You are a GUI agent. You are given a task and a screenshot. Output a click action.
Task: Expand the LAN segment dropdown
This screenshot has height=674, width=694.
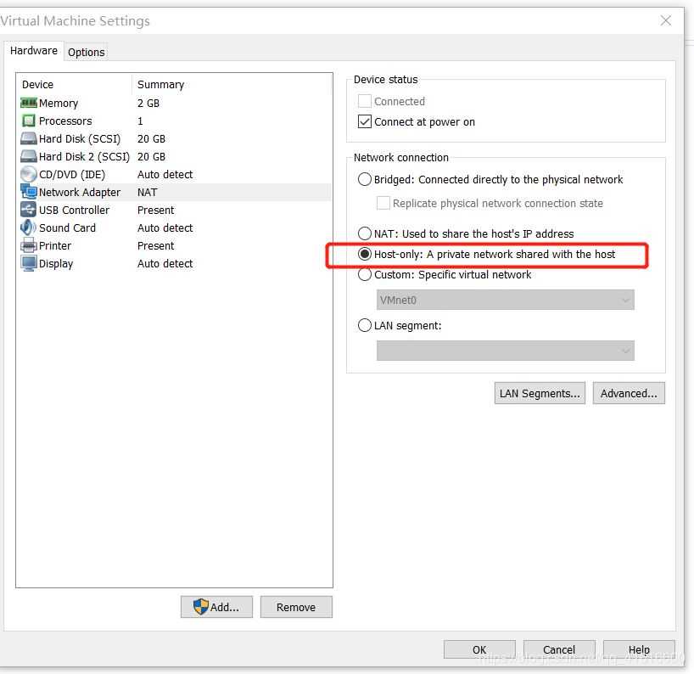coord(505,351)
